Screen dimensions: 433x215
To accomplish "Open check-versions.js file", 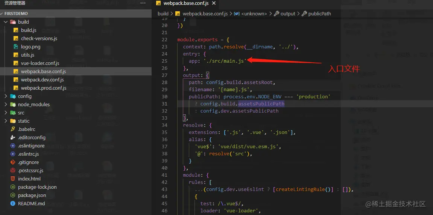I will [39, 38].
